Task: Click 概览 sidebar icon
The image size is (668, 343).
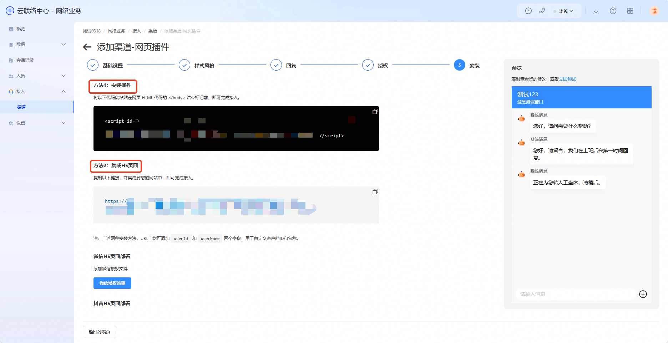Action: [11, 29]
